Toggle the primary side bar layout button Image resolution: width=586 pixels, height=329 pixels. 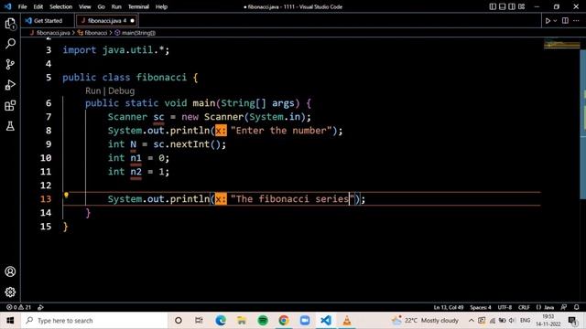click(493, 6)
